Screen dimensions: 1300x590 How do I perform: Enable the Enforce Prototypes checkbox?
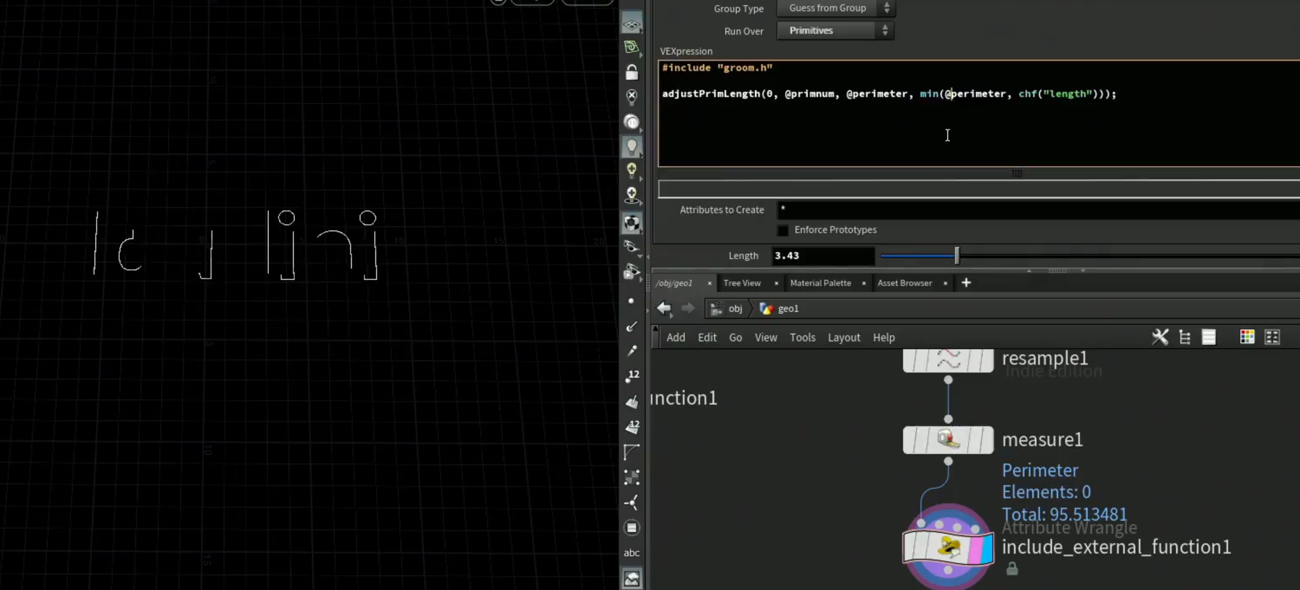tap(783, 230)
